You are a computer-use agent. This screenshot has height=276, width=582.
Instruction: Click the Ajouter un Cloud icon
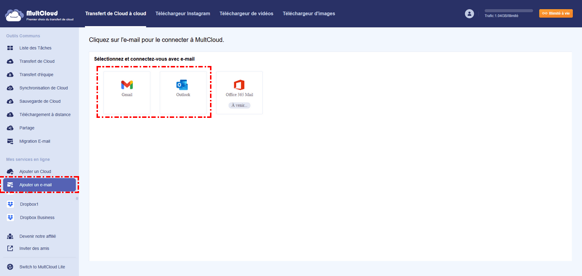(10, 172)
